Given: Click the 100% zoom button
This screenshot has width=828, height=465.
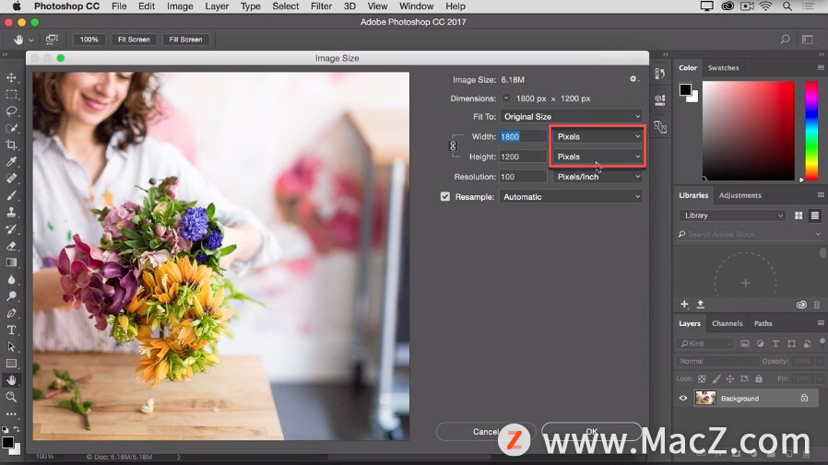Looking at the screenshot, I should 89,40.
